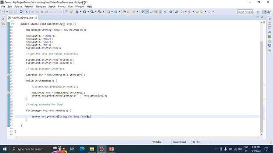
Task: Expand the Run configurations dropdown arrow
Action: point(88,12)
